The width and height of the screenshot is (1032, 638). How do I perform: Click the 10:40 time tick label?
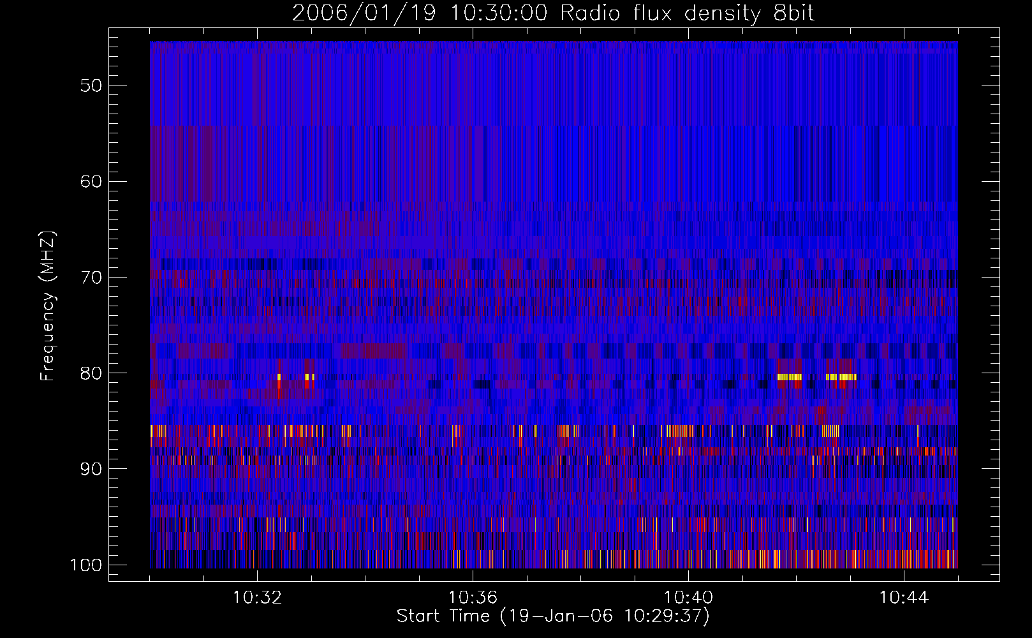click(688, 598)
